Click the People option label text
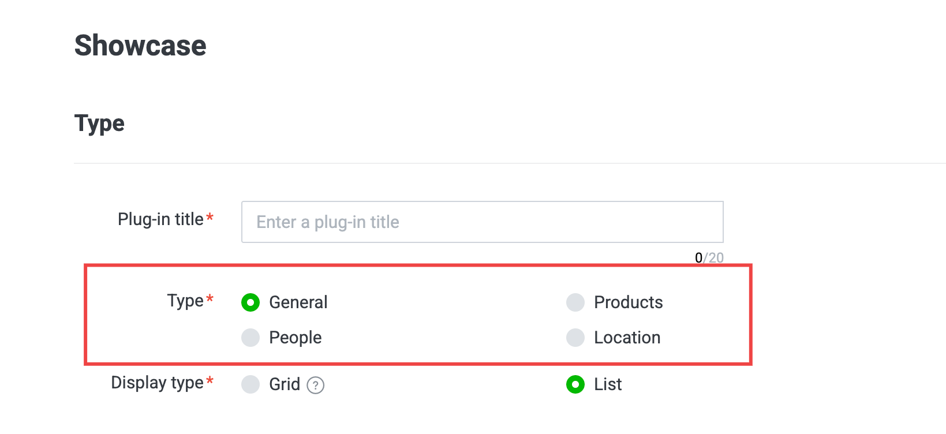This screenshot has height=434, width=946. 296,338
